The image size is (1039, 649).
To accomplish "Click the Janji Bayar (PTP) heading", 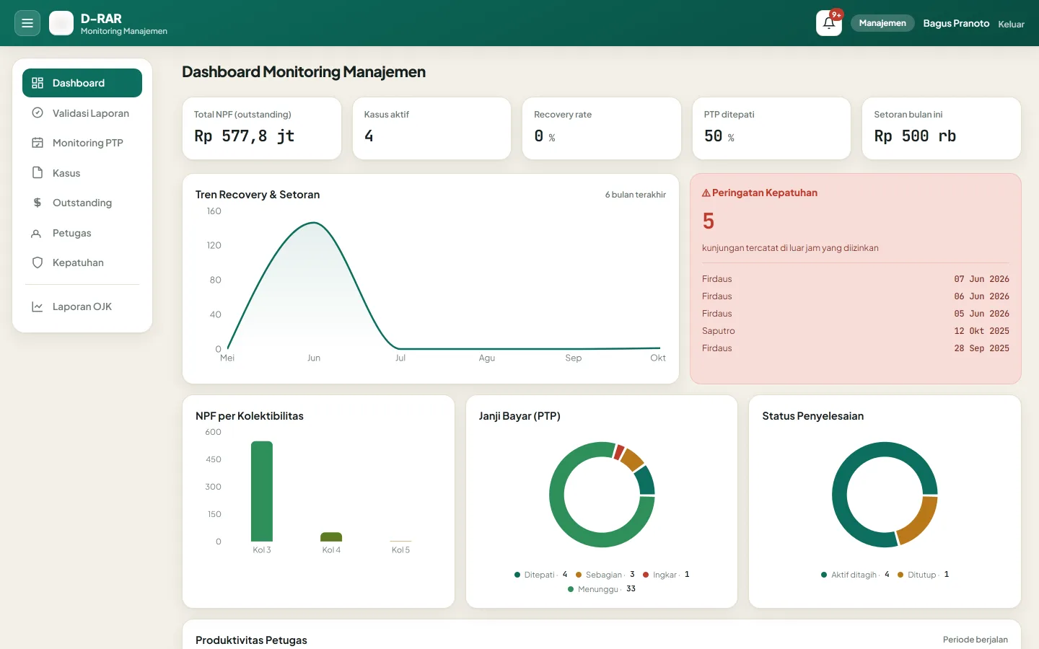I will click(x=519, y=416).
